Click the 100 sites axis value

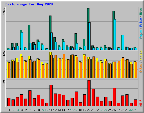[x=4, y=54]
